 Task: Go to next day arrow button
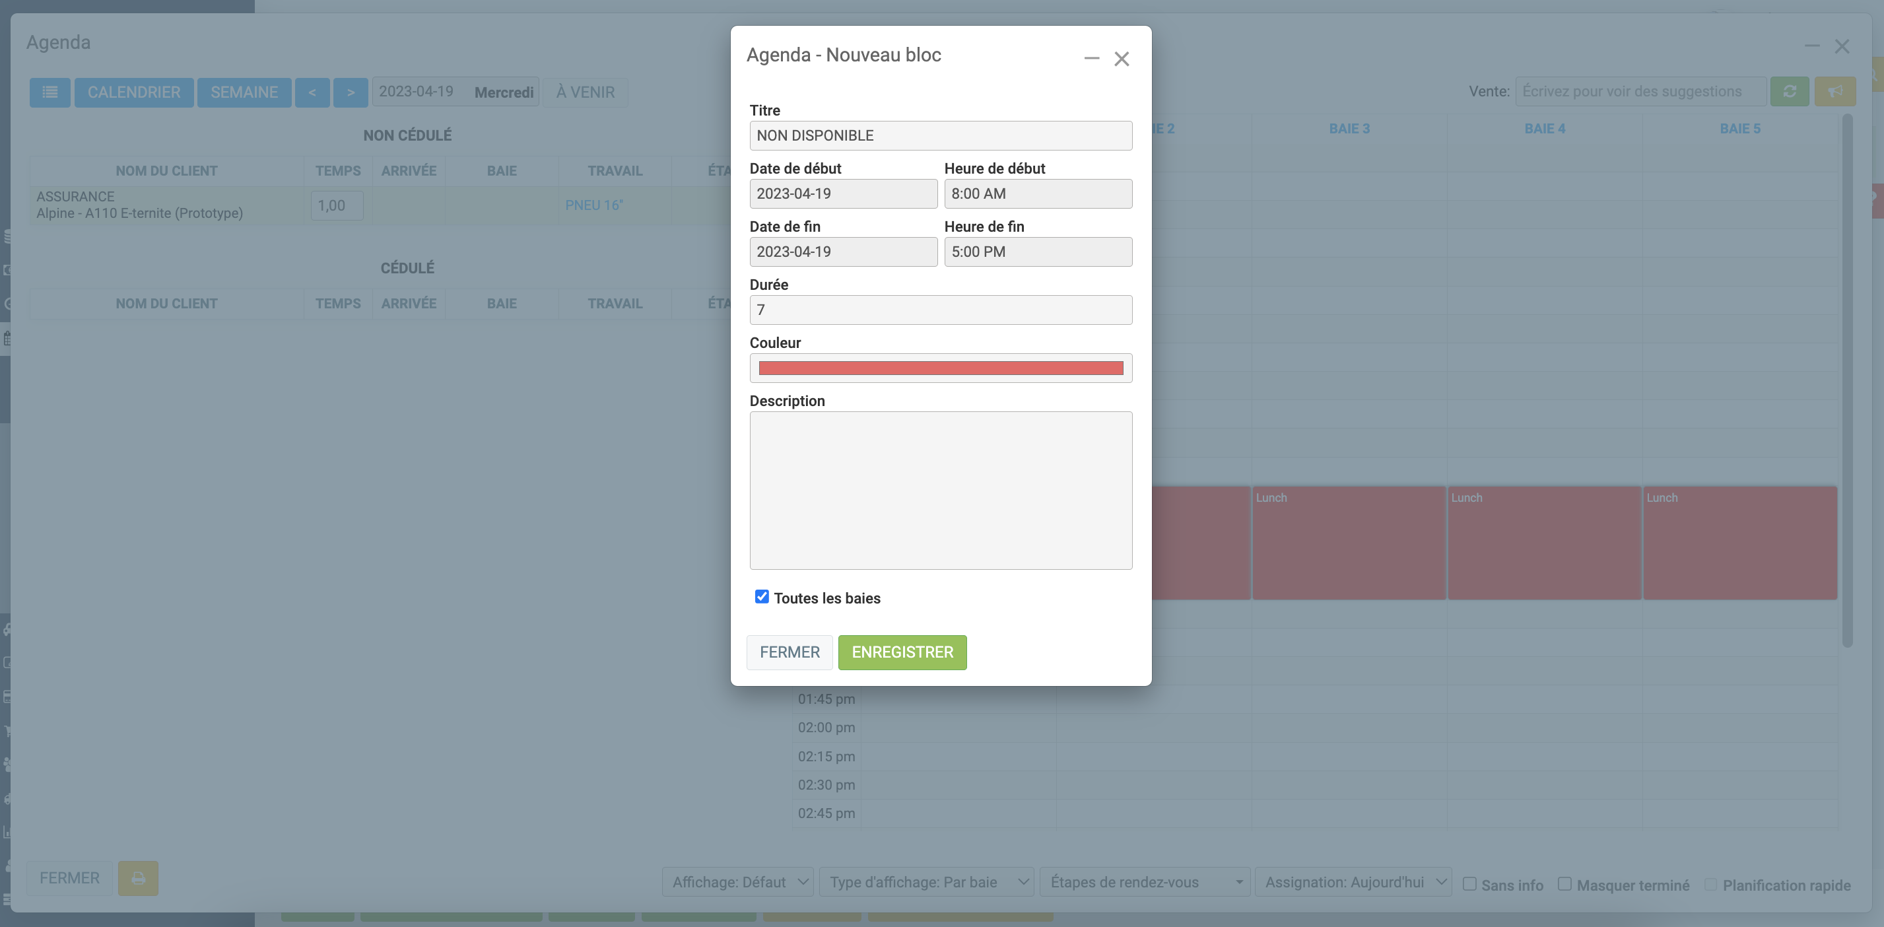(351, 92)
